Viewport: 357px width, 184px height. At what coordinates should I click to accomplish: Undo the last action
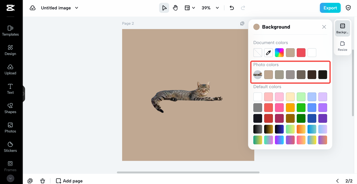pyautogui.click(x=231, y=8)
